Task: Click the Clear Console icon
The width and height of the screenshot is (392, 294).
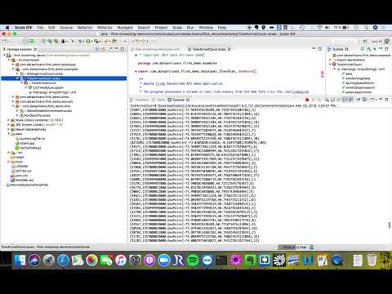Action: point(327,100)
